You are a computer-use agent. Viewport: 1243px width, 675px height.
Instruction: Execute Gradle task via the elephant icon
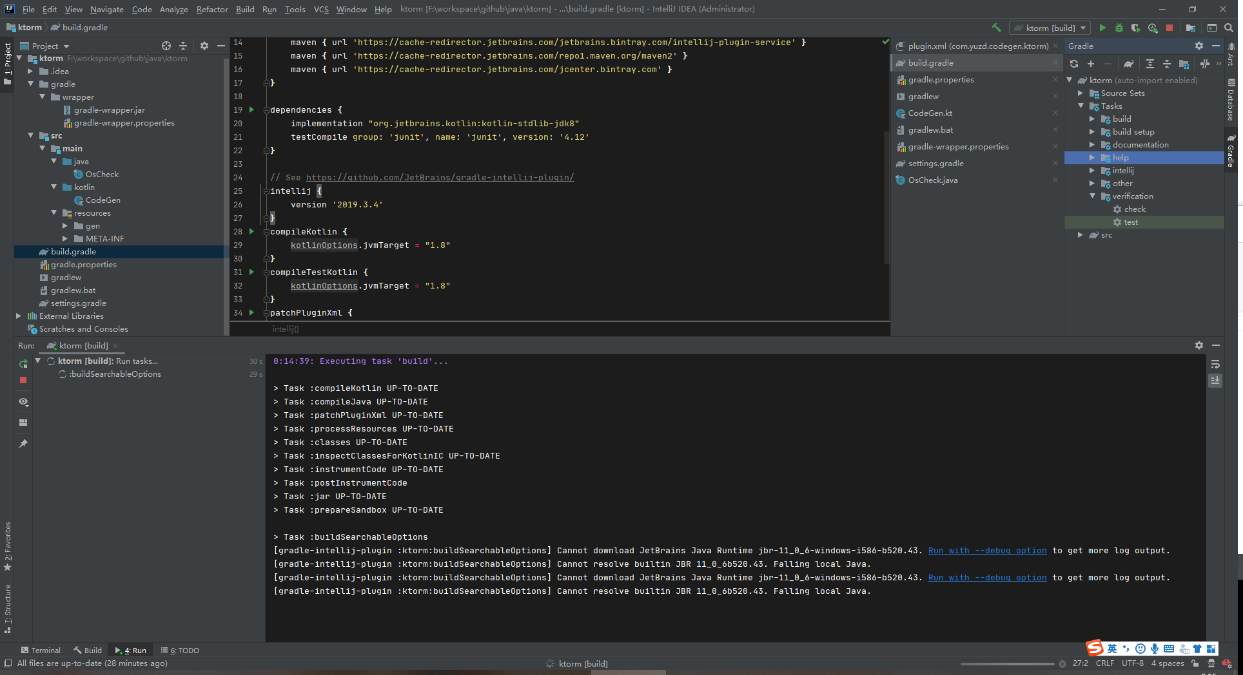tap(1129, 64)
